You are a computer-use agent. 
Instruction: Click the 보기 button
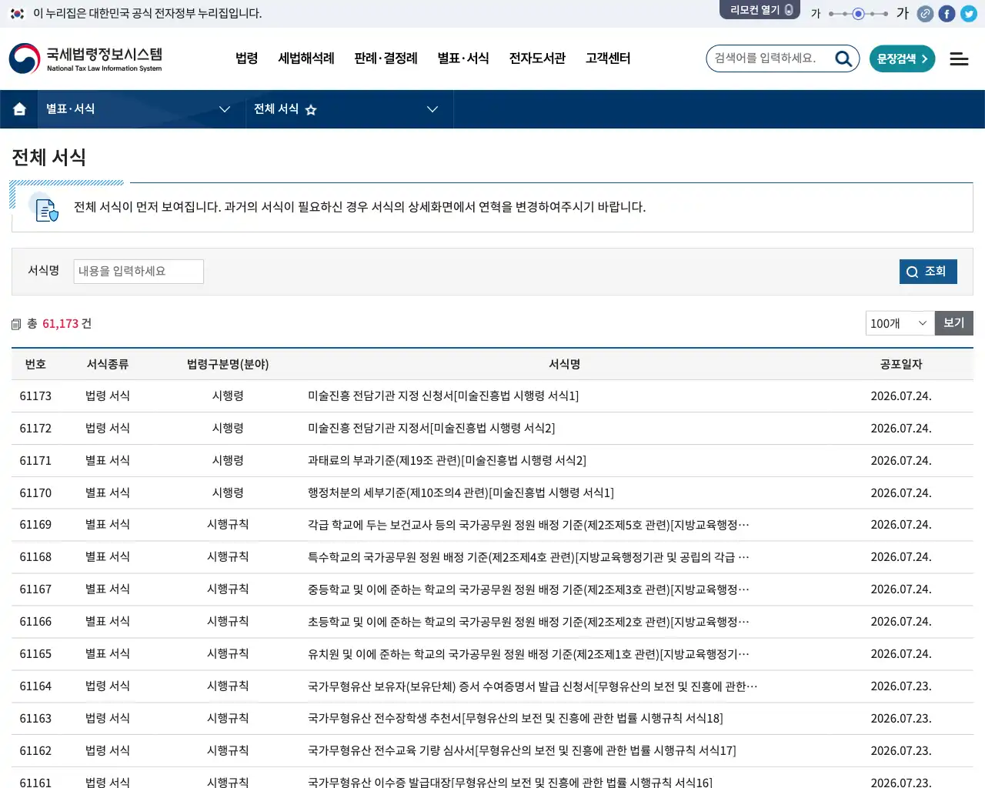(x=954, y=323)
